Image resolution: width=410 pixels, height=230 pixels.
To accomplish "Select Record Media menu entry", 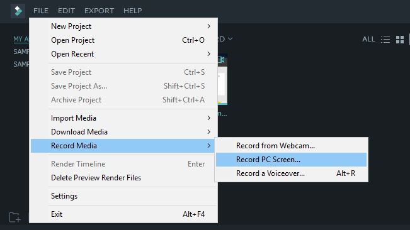I will point(123,146).
